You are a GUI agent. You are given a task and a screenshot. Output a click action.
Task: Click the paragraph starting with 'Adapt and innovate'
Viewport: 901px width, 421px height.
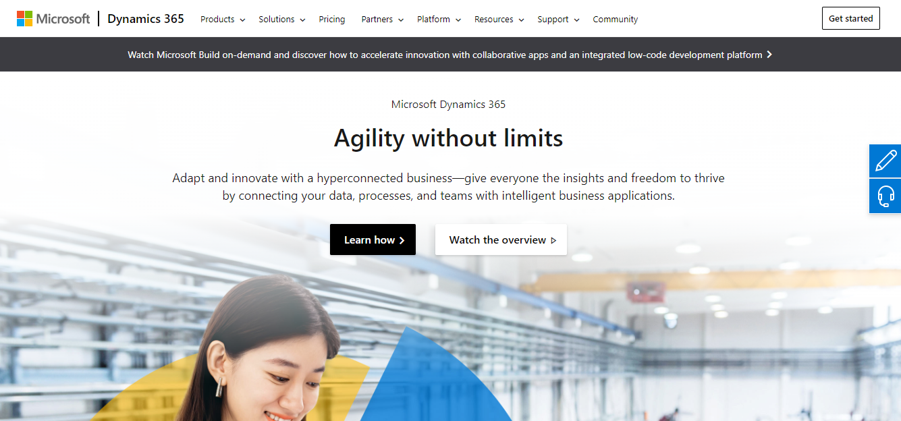449,187
